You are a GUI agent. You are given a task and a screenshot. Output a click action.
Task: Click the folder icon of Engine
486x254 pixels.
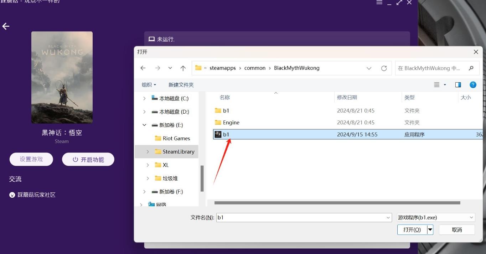click(x=218, y=123)
